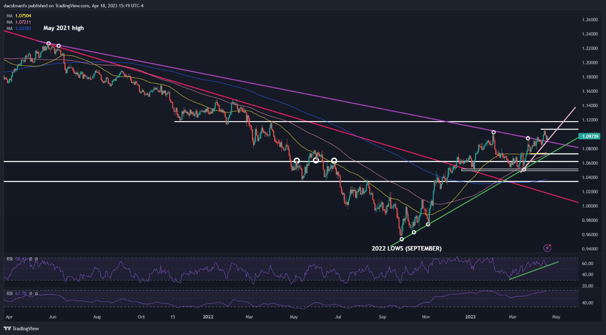Click the 1.00000 price axis label
Viewport: 606px width, 335px height.
(591, 206)
